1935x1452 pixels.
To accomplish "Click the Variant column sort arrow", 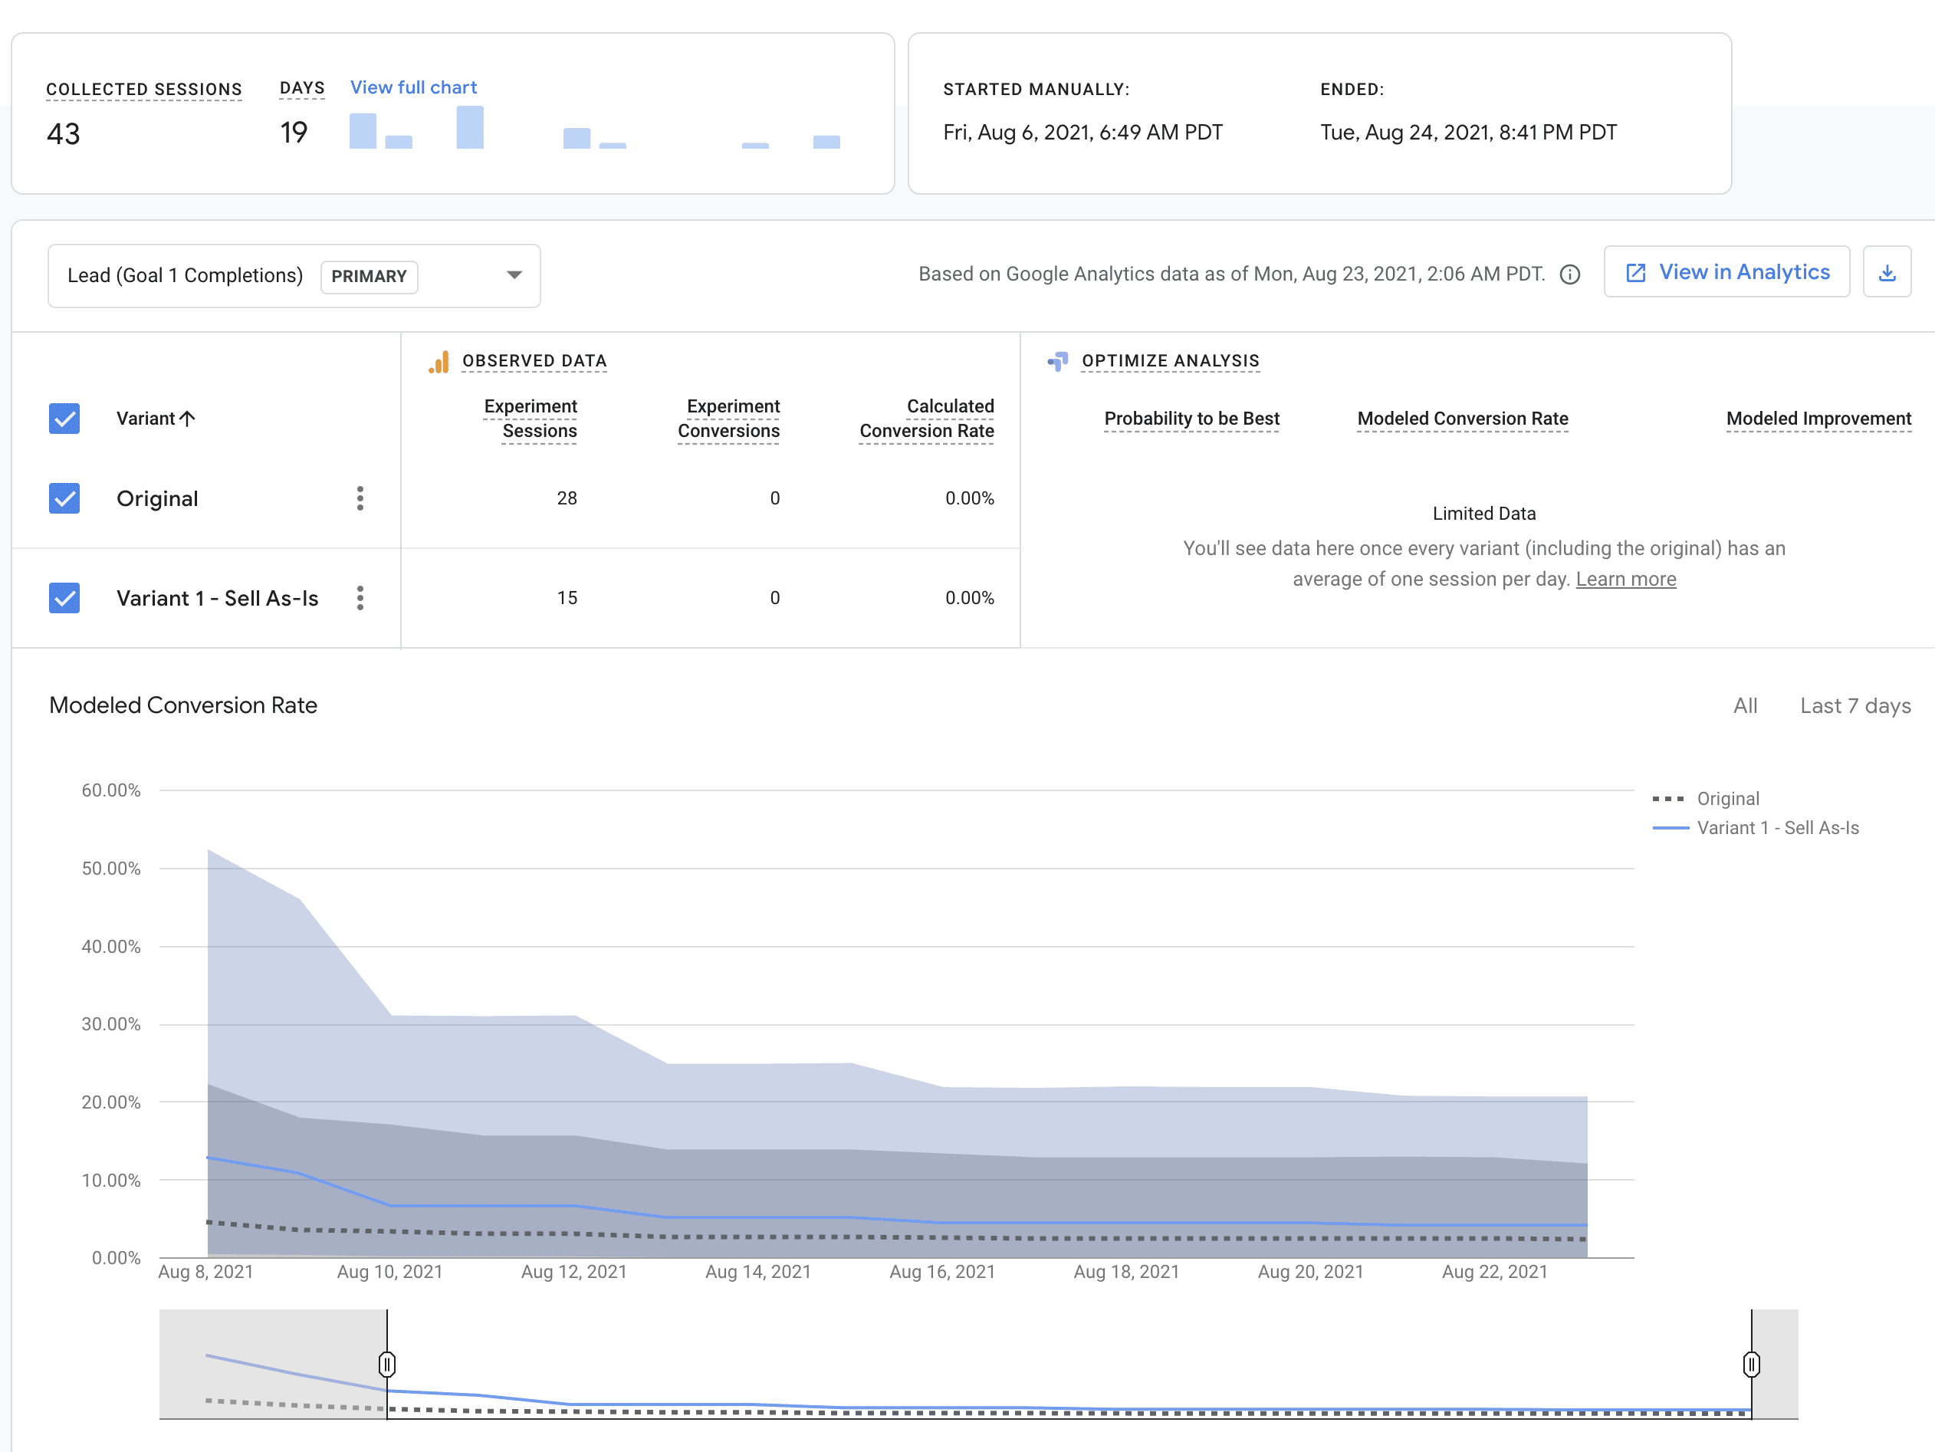I will click(x=187, y=419).
